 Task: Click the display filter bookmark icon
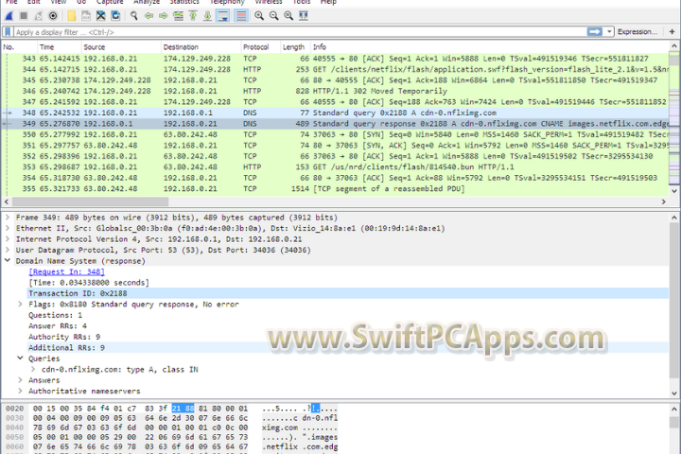click(x=8, y=32)
